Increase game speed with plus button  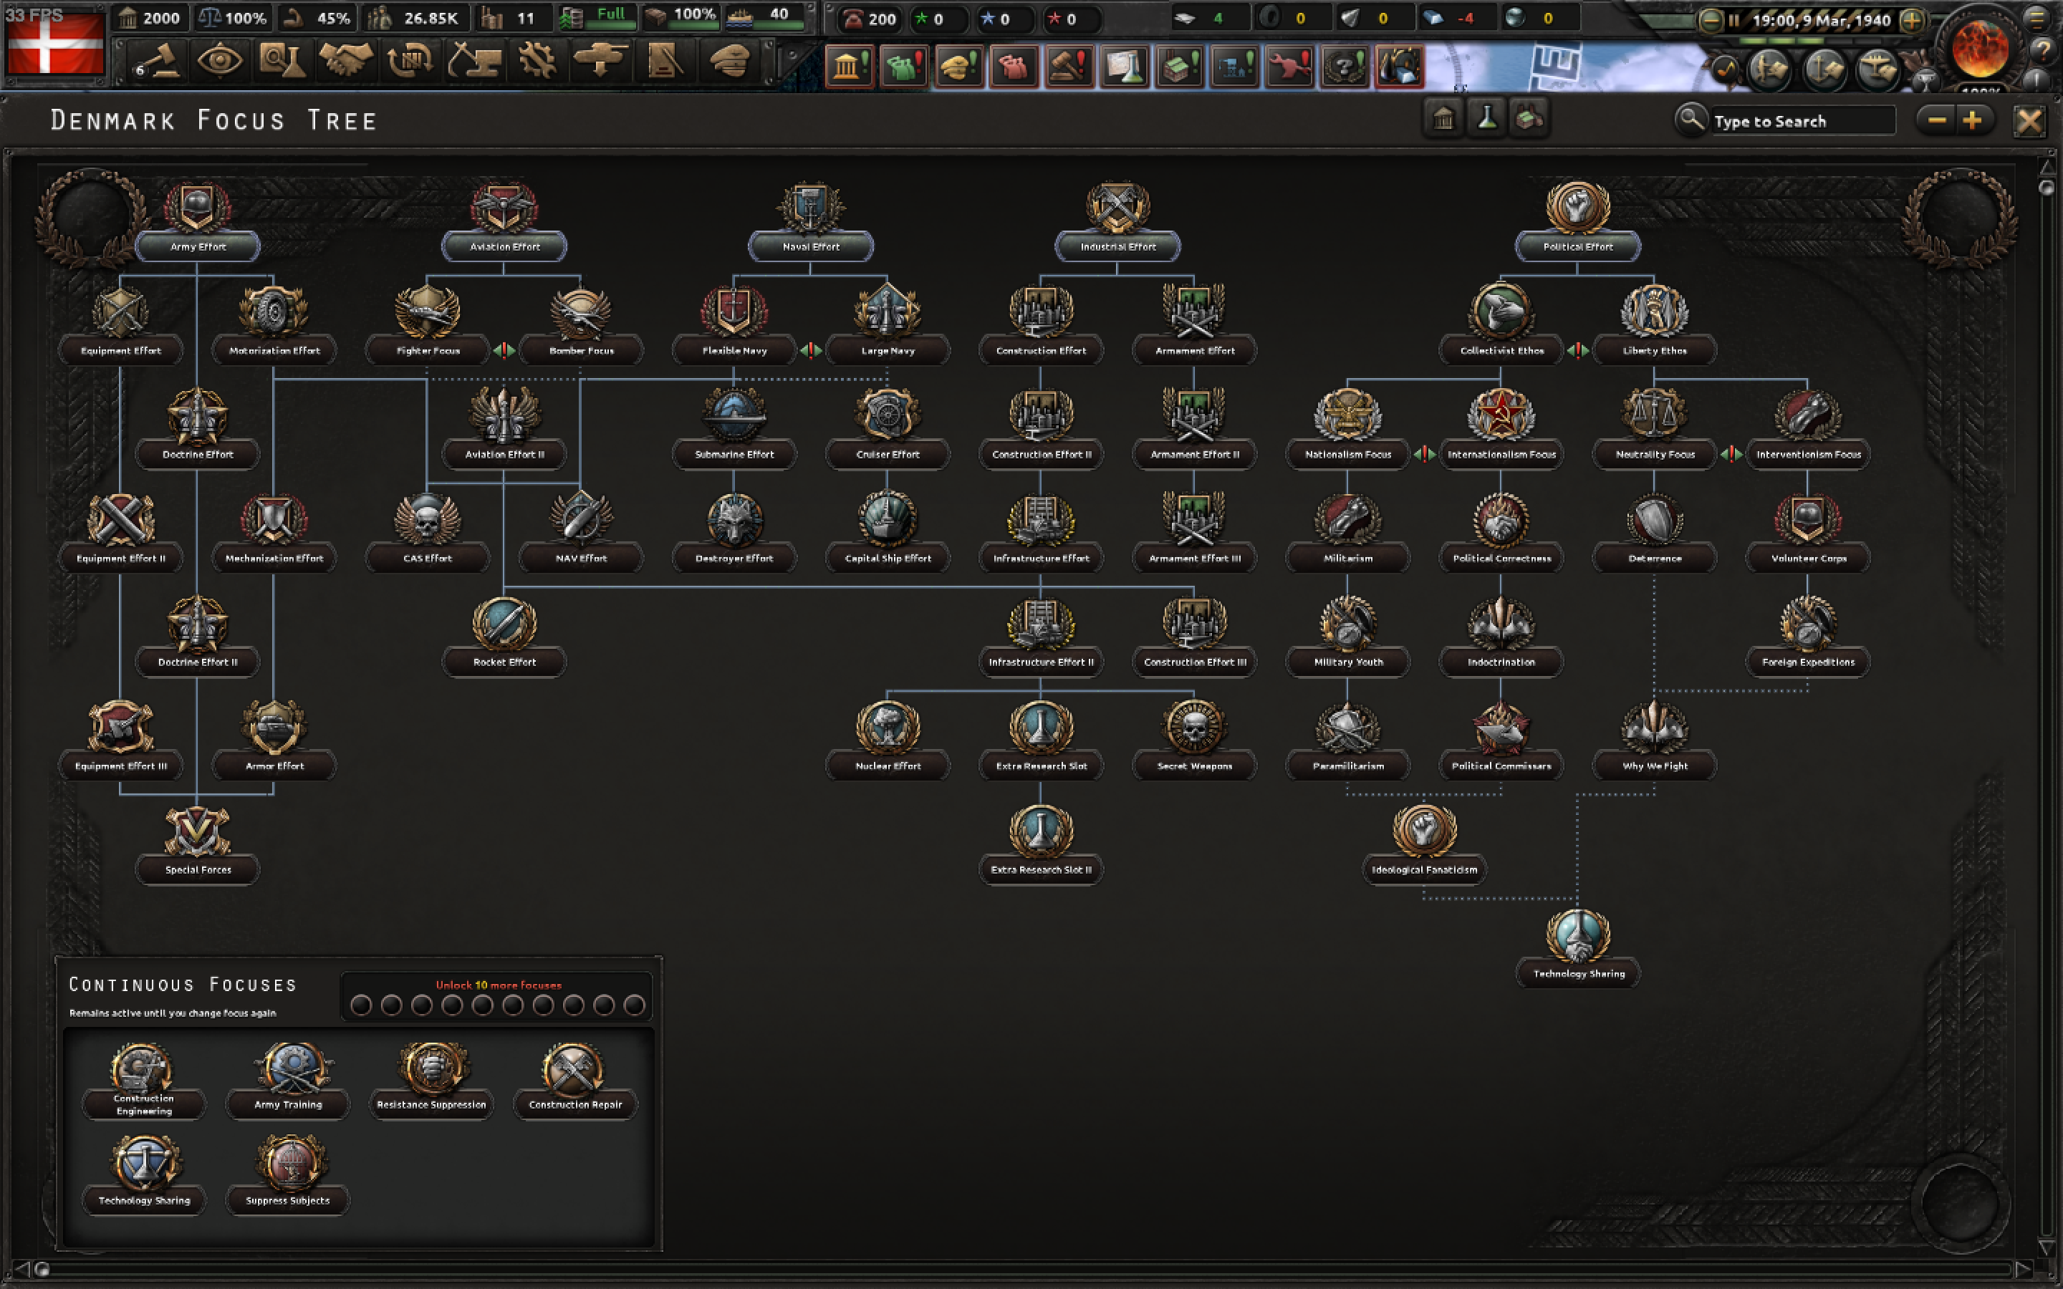point(1912,21)
